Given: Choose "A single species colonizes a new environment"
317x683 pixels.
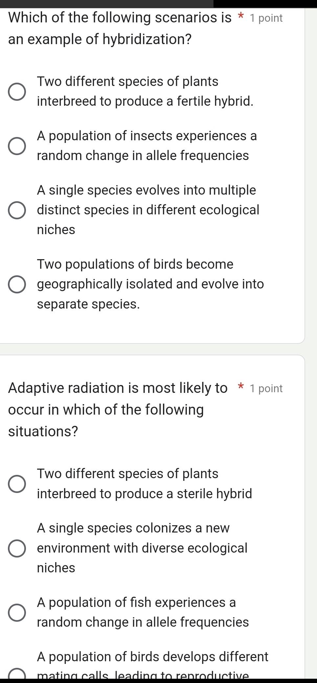Looking at the screenshot, I should 17,548.
